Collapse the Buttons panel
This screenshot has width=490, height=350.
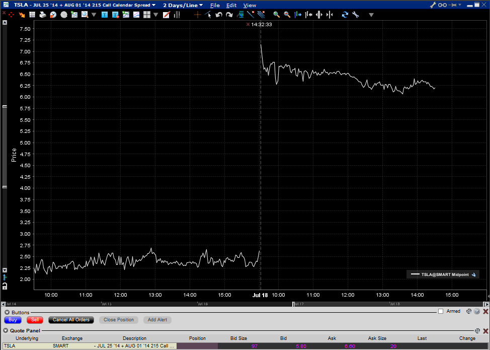7,312
